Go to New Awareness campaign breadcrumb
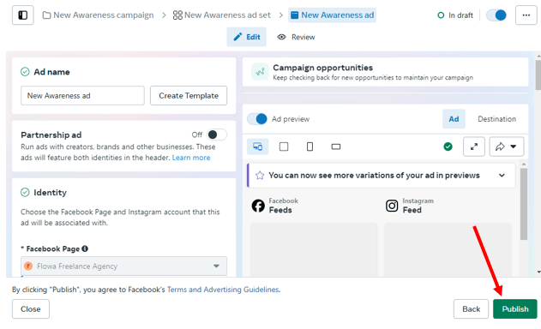The width and height of the screenshot is (541, 329). (98, 15)
